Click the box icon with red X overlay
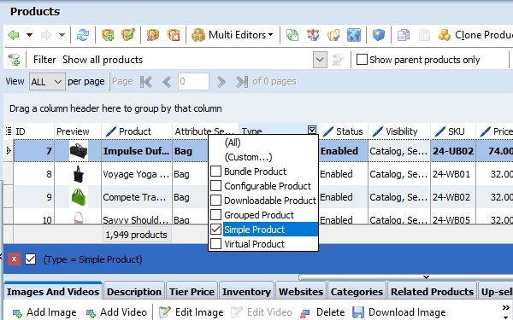This screenshot has width=513, height=320. click(153, 35)
